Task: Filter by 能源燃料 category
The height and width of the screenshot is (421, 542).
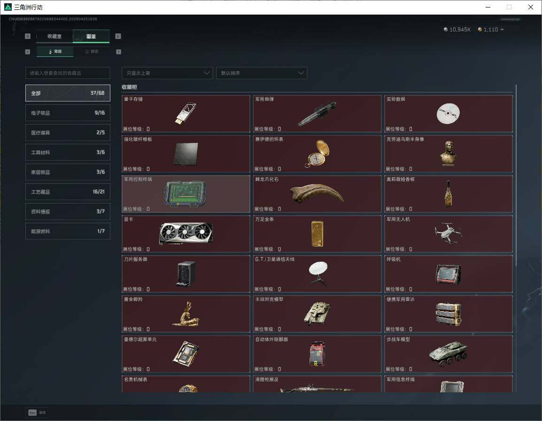Action: click(x=68, y=231)
